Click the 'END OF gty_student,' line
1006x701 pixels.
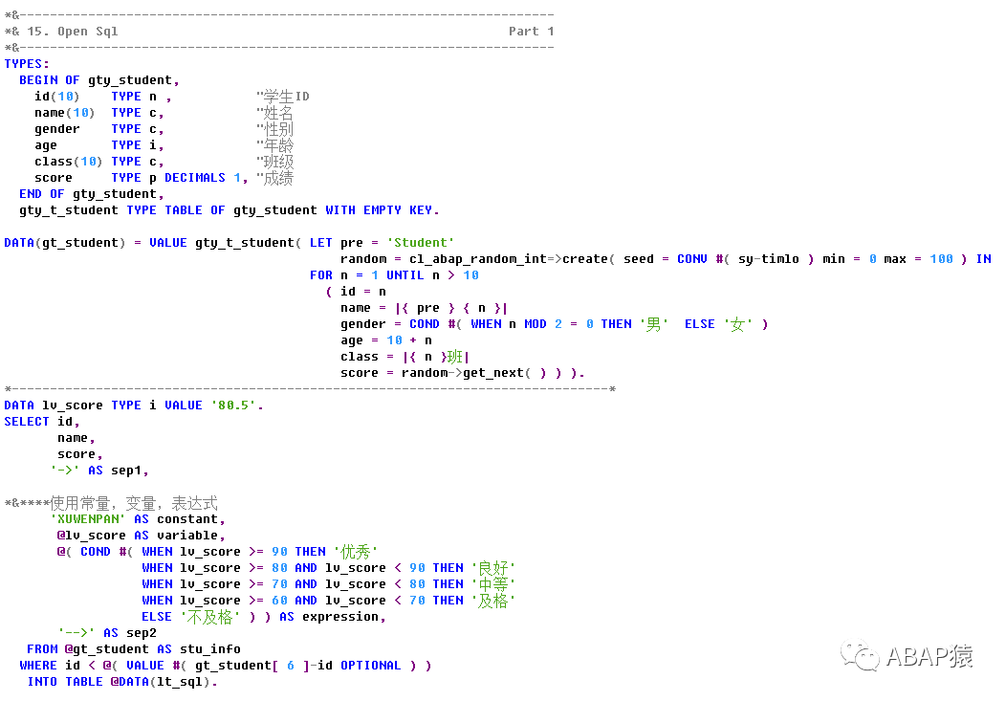click(x=91, y=194)
